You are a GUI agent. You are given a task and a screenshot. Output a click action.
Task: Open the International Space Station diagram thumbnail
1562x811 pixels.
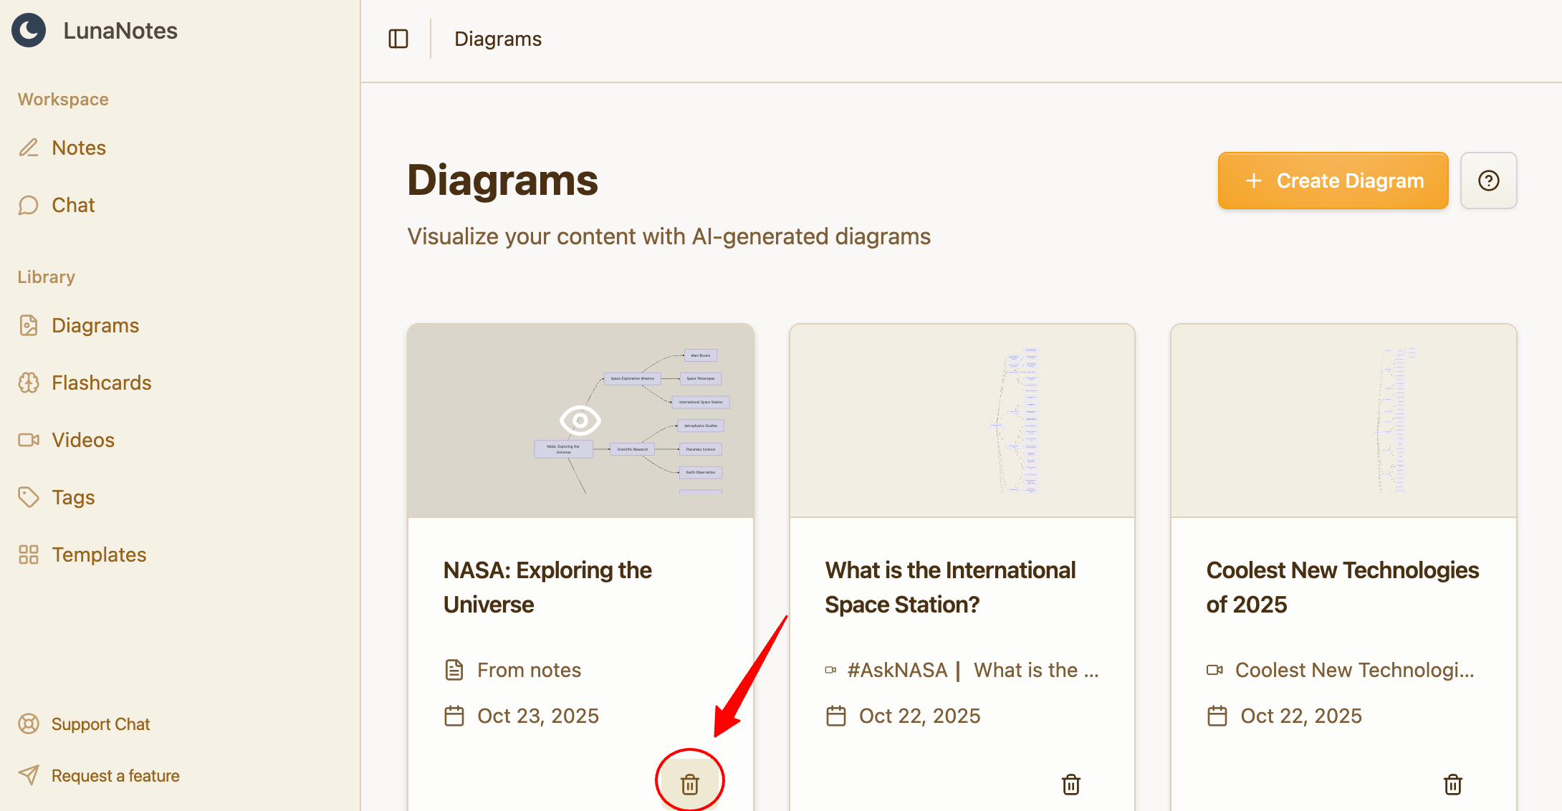tap(962, 421)
